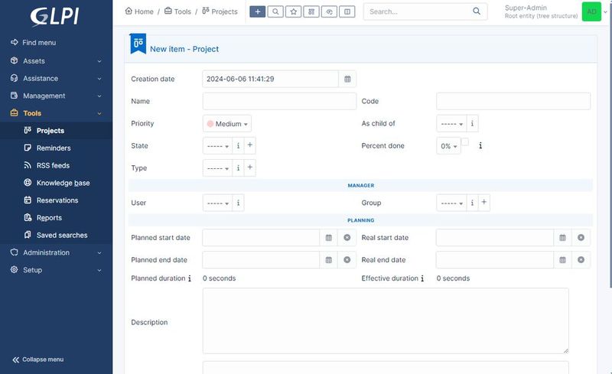Open the manager Group dropdown
The width and height of the screenshot is (612, 374).
[x=451, y=203]
